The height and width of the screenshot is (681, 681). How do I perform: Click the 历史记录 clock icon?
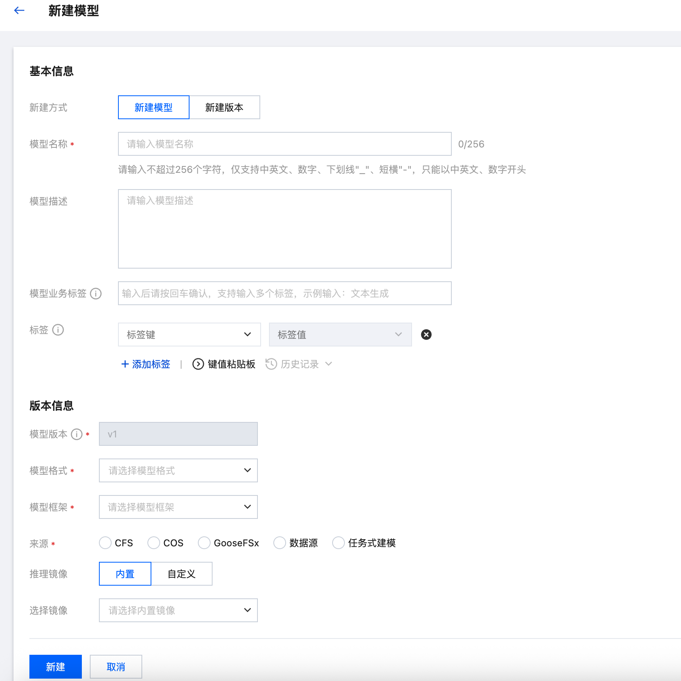(x=271, y=364)
